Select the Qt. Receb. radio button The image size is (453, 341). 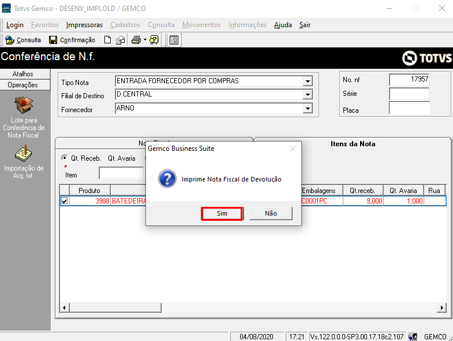coord(64,158)
